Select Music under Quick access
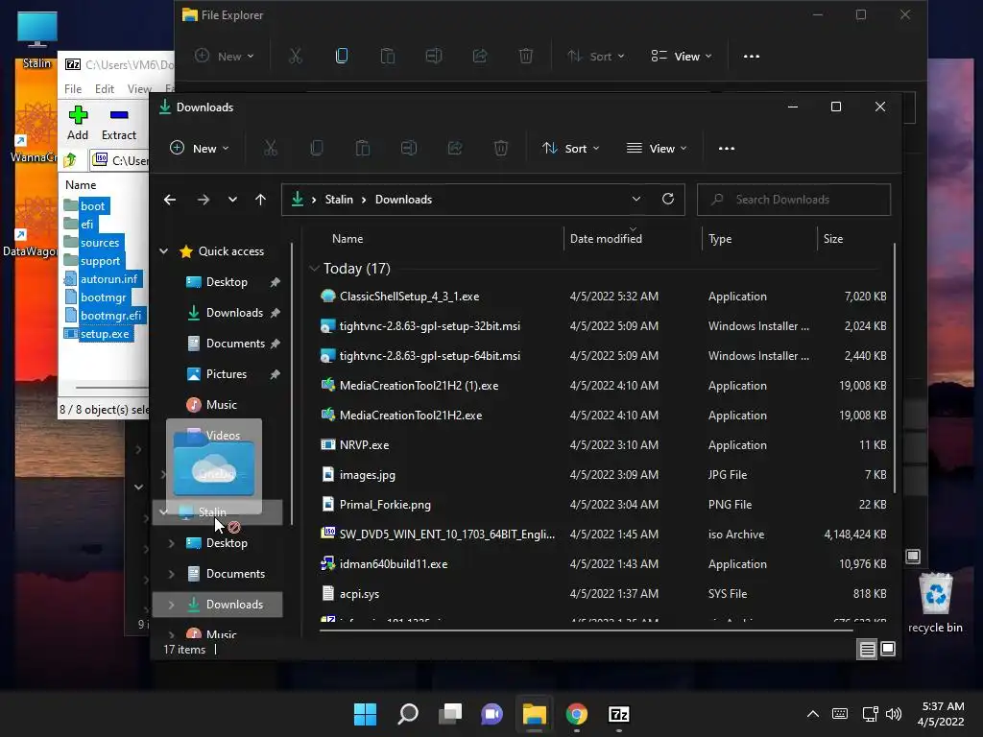 coord(222,405)
